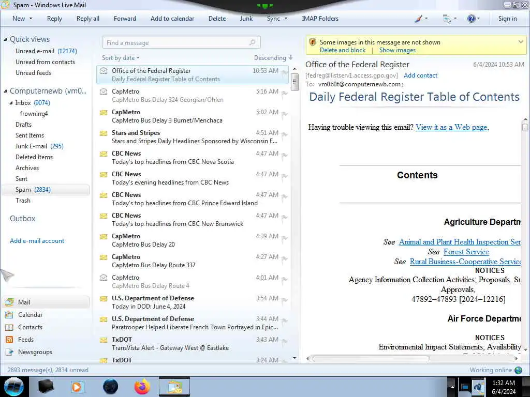Flag the Stars and Stripes message
530x397 pixels.
[285, 135]
